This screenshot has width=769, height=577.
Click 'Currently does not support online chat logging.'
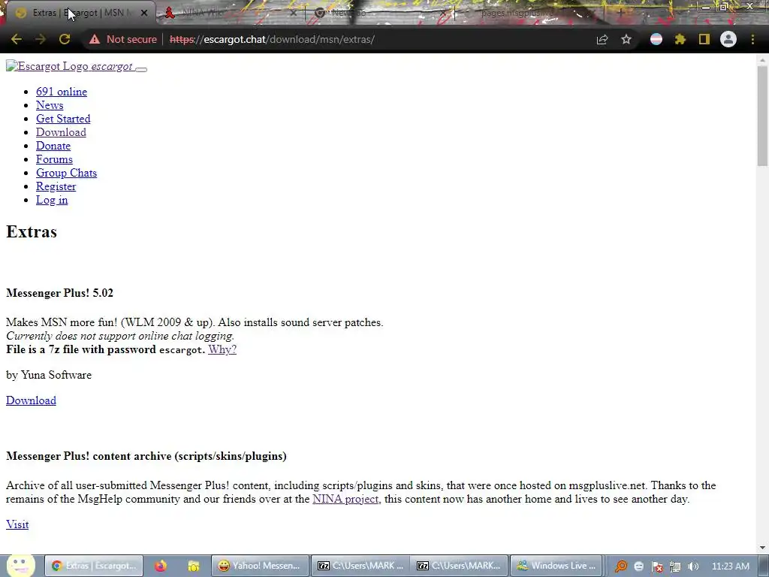[120, 336]
